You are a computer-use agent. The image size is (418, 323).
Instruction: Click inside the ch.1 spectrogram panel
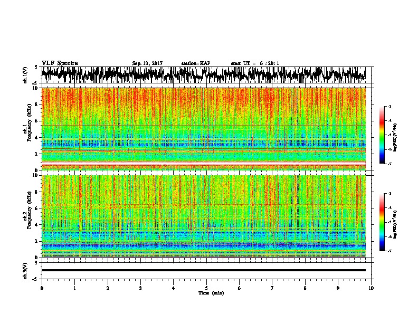pyautogui.click(x=203, y=129)
